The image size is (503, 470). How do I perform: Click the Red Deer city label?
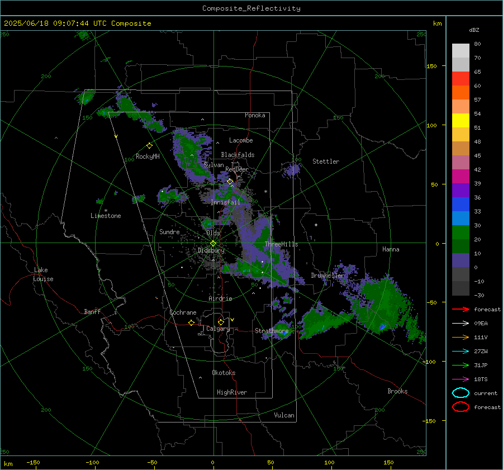[x=237, y=169]
